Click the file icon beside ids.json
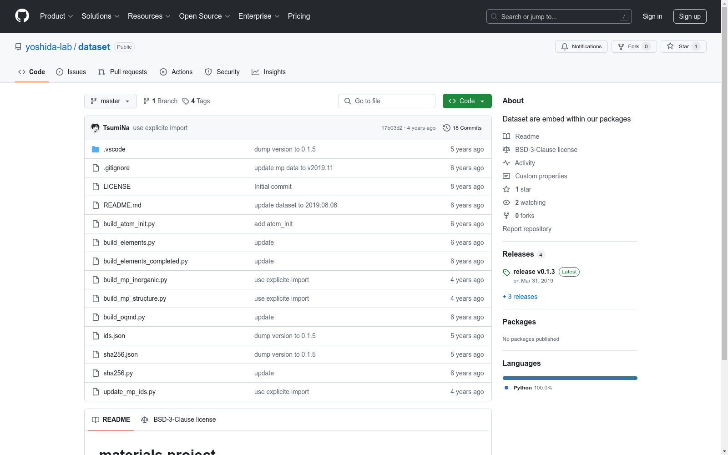This screenshot has height=455, width=728. (x=96, y=336)
